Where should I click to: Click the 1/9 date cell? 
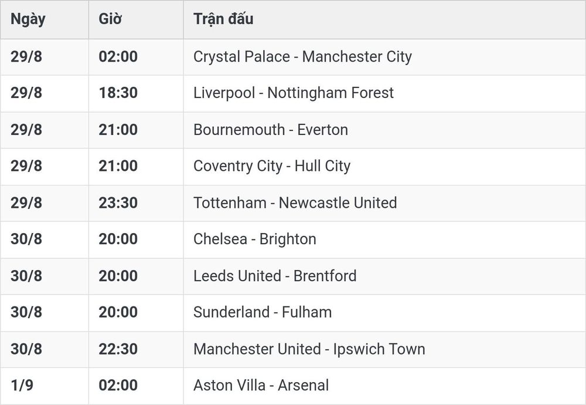coord(22,386)
